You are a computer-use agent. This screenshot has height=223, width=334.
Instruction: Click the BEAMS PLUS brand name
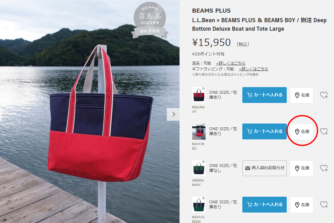[211, 11]
